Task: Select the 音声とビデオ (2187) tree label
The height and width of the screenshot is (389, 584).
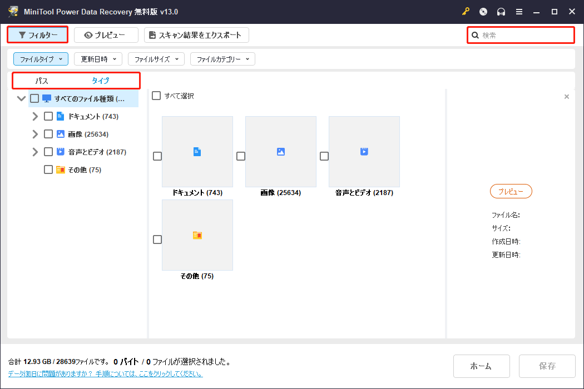Action: pos(97,152)
